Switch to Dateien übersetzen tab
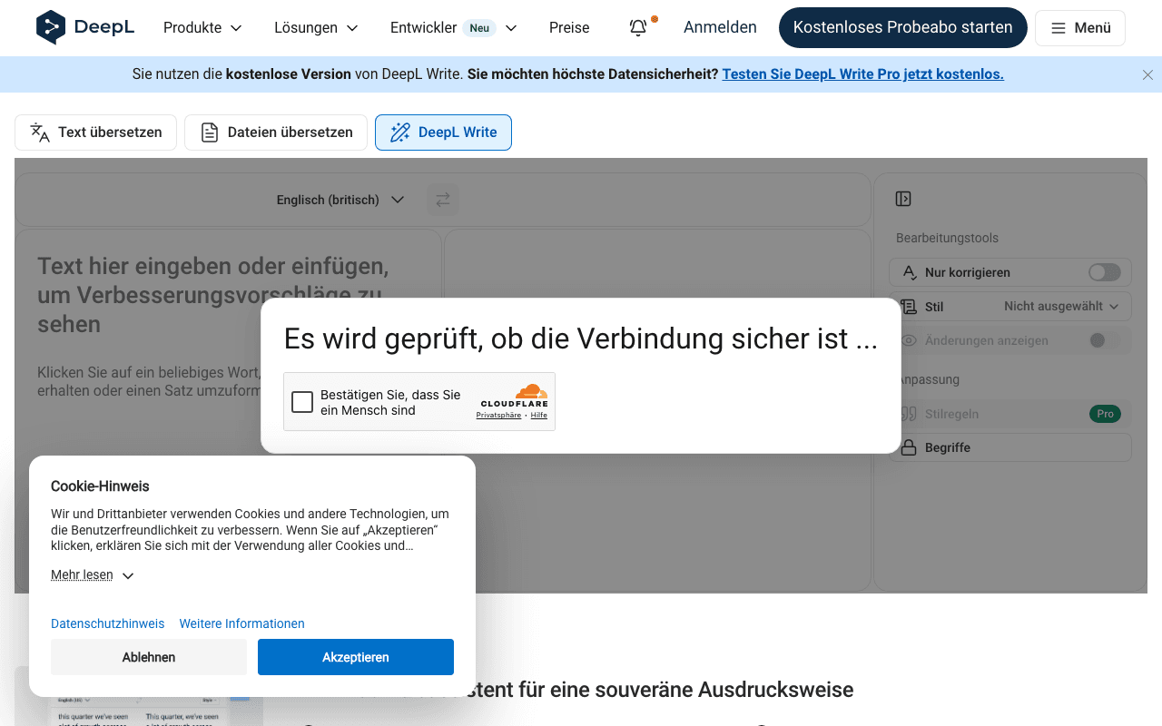Screen dimensions: 1162x726 pyautogui.click(x=276, y=132)
